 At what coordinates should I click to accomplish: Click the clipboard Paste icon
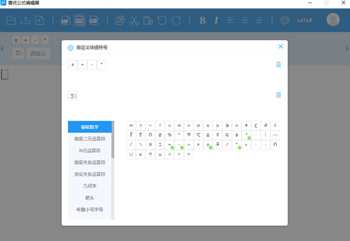tap(148, 21)
